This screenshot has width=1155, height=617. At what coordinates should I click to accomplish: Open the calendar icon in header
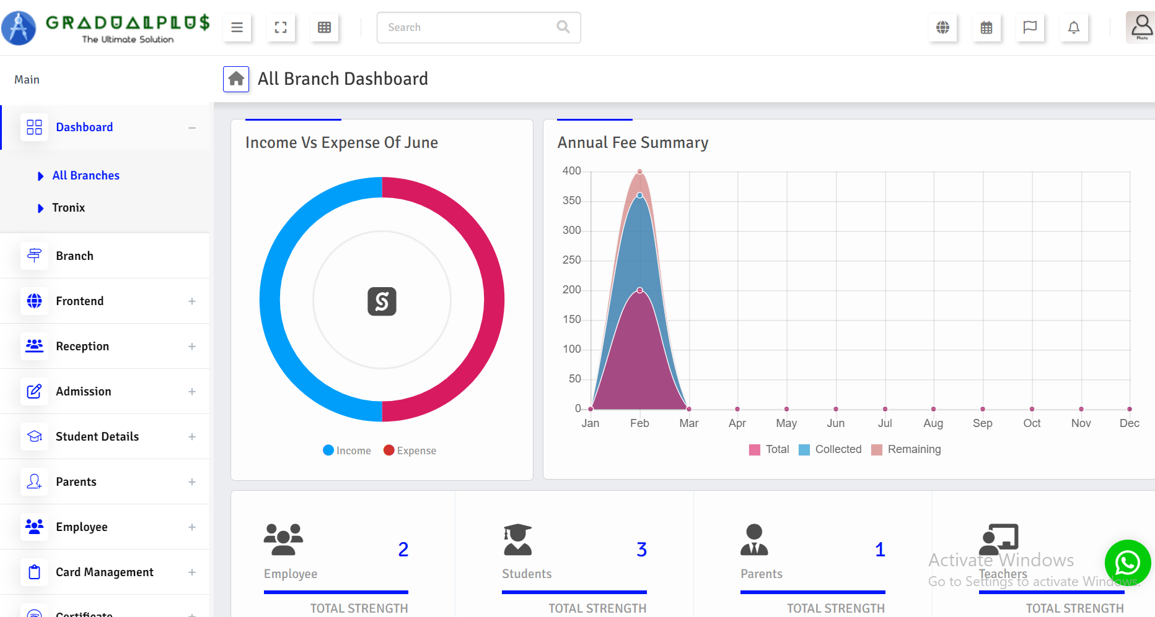coord(986,27)
